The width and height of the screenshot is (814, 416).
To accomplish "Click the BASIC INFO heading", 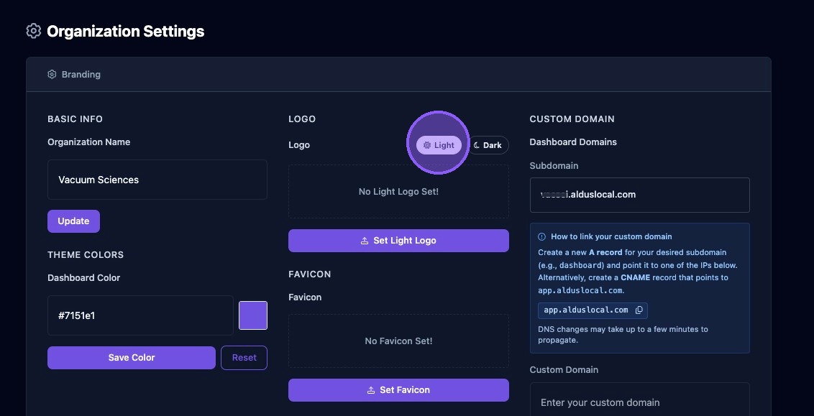I will pos(76,119).
